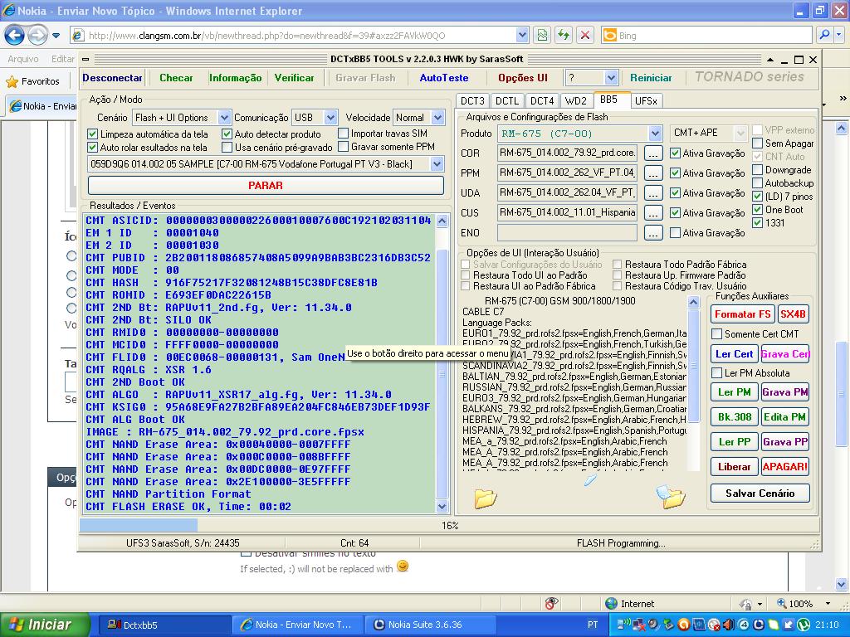Click the smiley emoticon on the webpage
Image resolution: width=850 pixels, height=637 pixels.
tap(403, 566)
